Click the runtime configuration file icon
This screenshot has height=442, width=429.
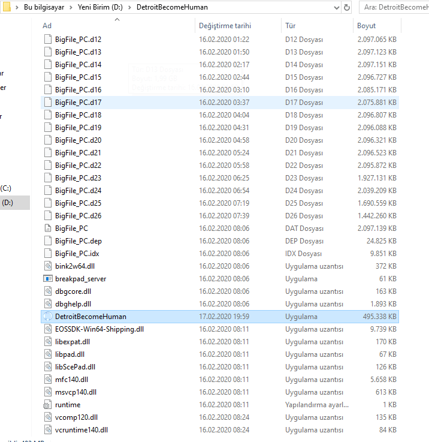pos(47,405)
